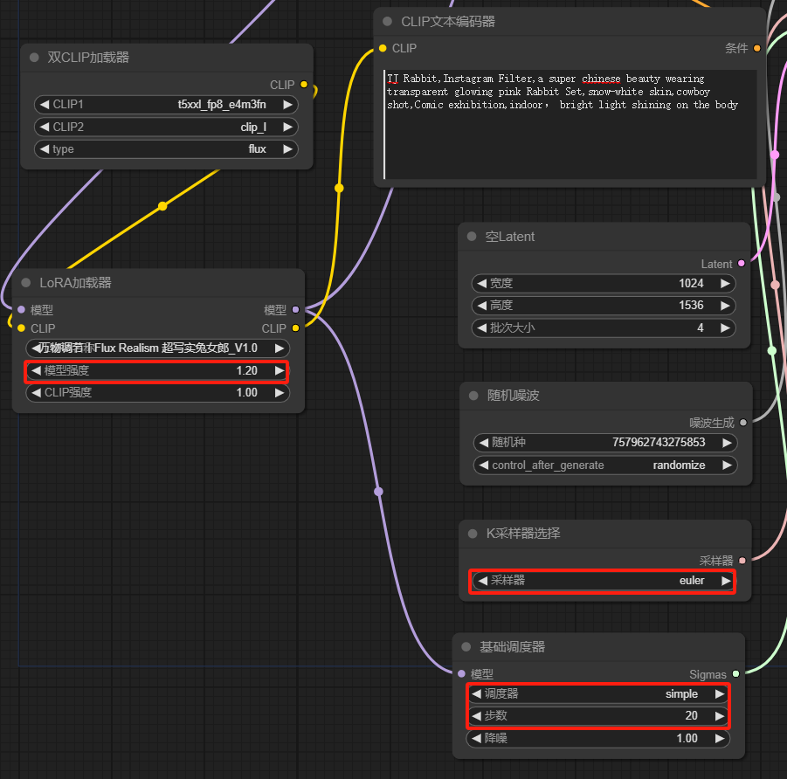Click right arrow of 采样器 euler selector
The image size is (787, 779).
726,580
